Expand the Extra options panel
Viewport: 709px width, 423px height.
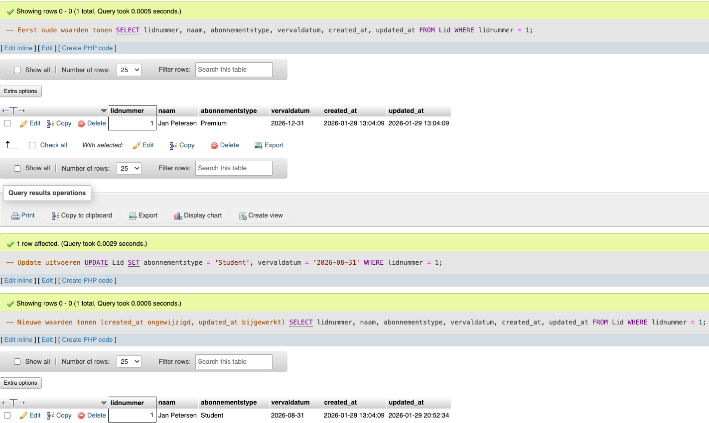(x=20, y=91)
